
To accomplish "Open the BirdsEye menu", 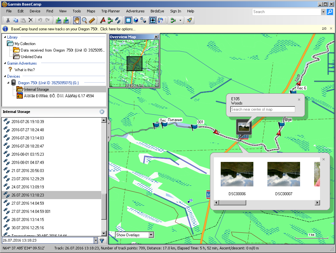I will 157,11.
